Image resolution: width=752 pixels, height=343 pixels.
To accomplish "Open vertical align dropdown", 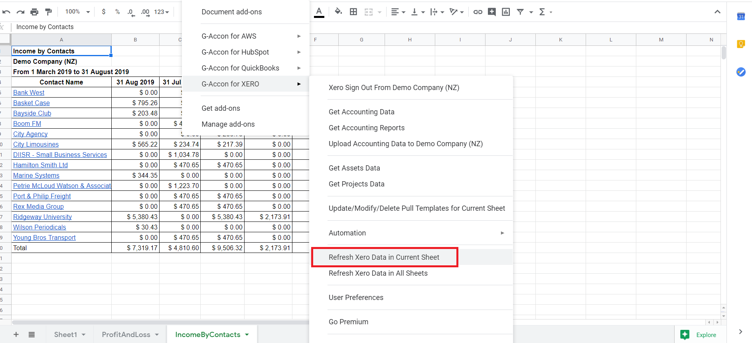I will click(x=418, y=12).
